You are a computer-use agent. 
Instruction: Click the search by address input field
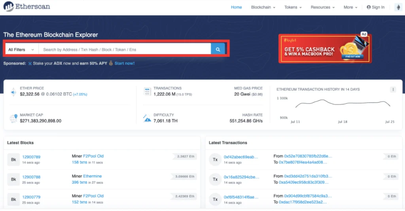(125, 49)
